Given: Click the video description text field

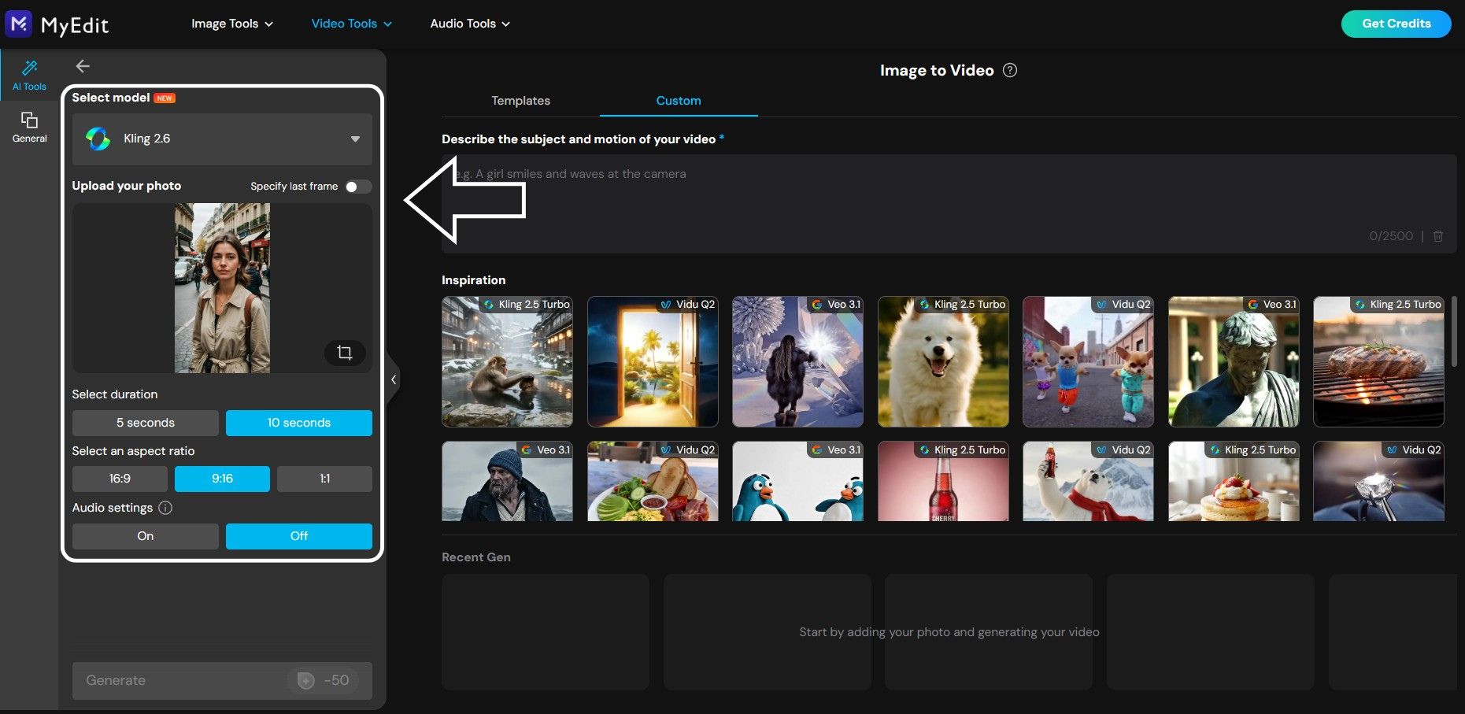Looking at the screenshot, I should pyautogui.click(x=949, y=203).
